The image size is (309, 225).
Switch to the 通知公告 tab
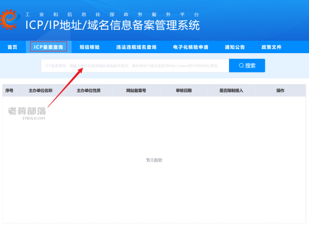(235, 47)
